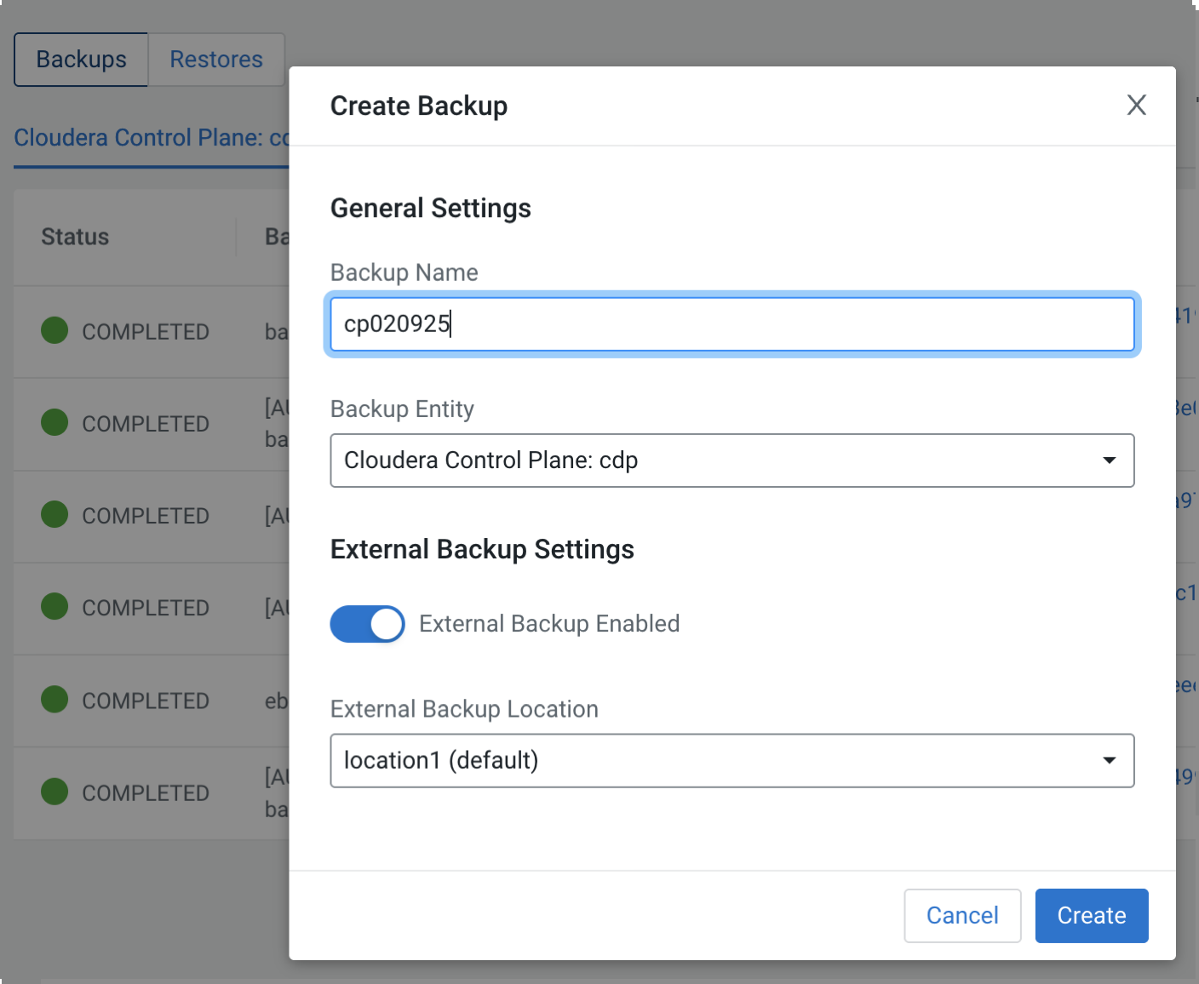Close the Create Backup dialog

[x=1137, y=105]
